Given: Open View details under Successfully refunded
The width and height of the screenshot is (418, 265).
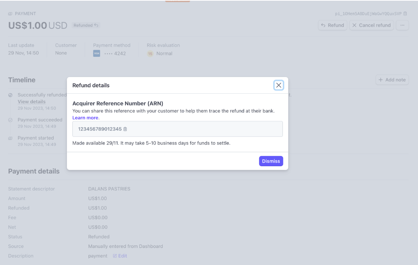Looking at the screenshot, I should (32, 102).
